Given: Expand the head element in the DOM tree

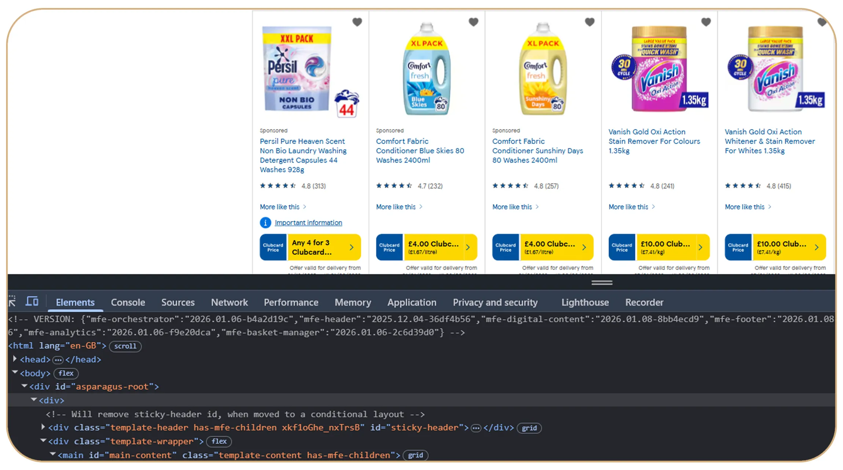Looking at the screenshot, I should coord(14,359).
